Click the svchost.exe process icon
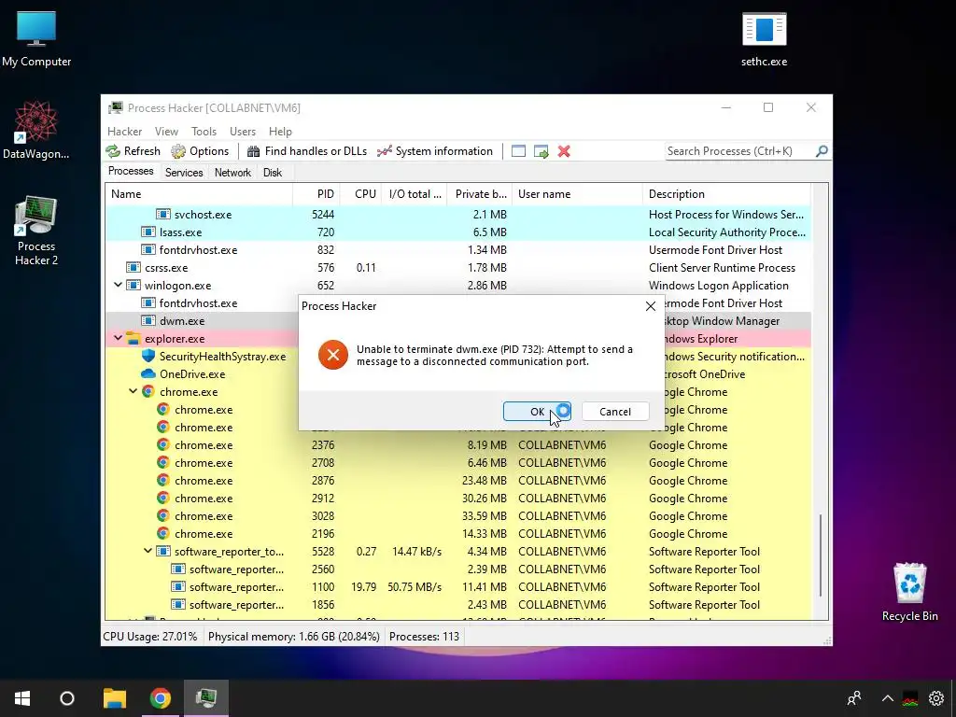956x717 pixels. [x=162, y=214]
